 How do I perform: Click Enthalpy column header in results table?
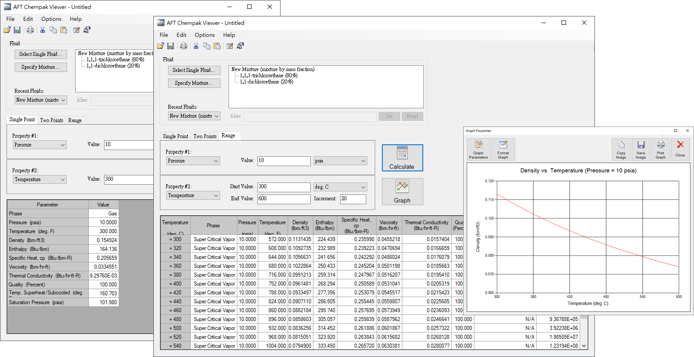coord(325,226)
